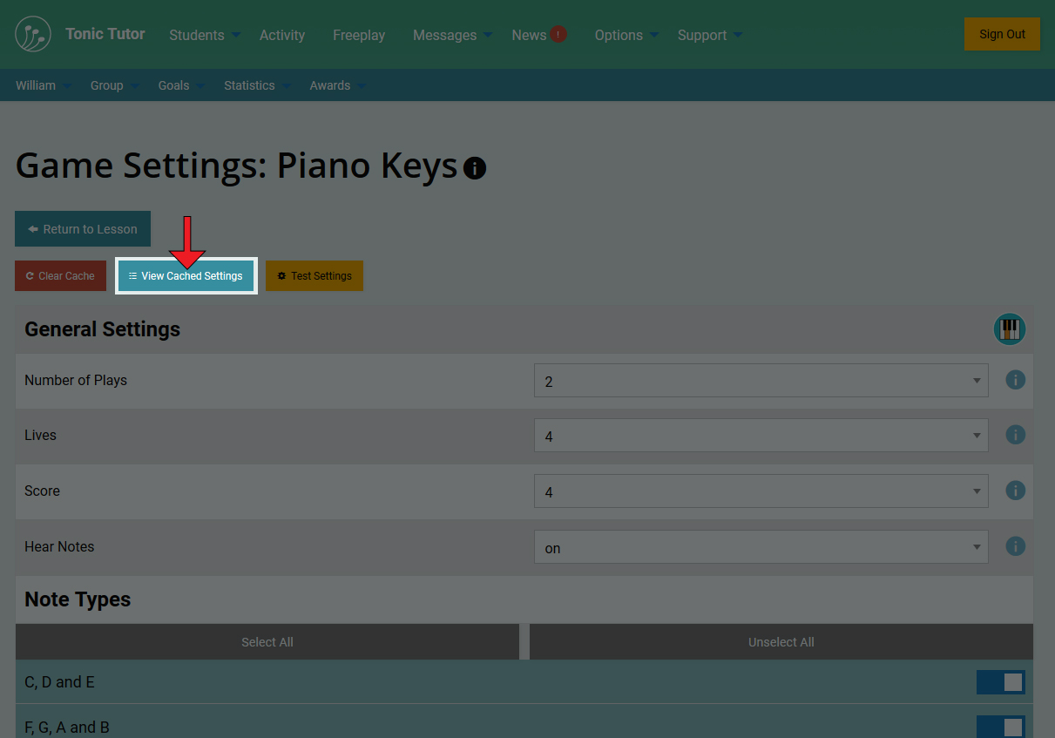Image resolution: width=1055 pixels, height=738 pixels.
Task: Click the info icon for Score row
Action: pyautogui.click(x=1015, y=491)
